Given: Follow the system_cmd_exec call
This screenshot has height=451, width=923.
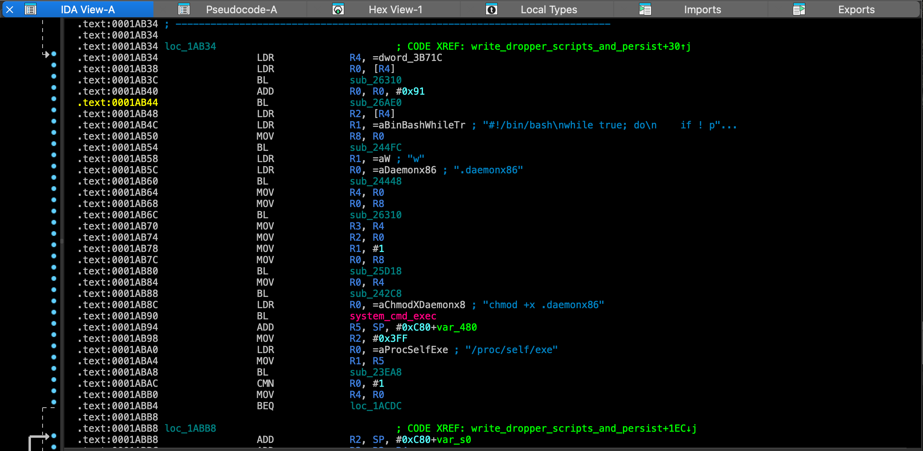Looking at the screenshot, I should [393, 316].
